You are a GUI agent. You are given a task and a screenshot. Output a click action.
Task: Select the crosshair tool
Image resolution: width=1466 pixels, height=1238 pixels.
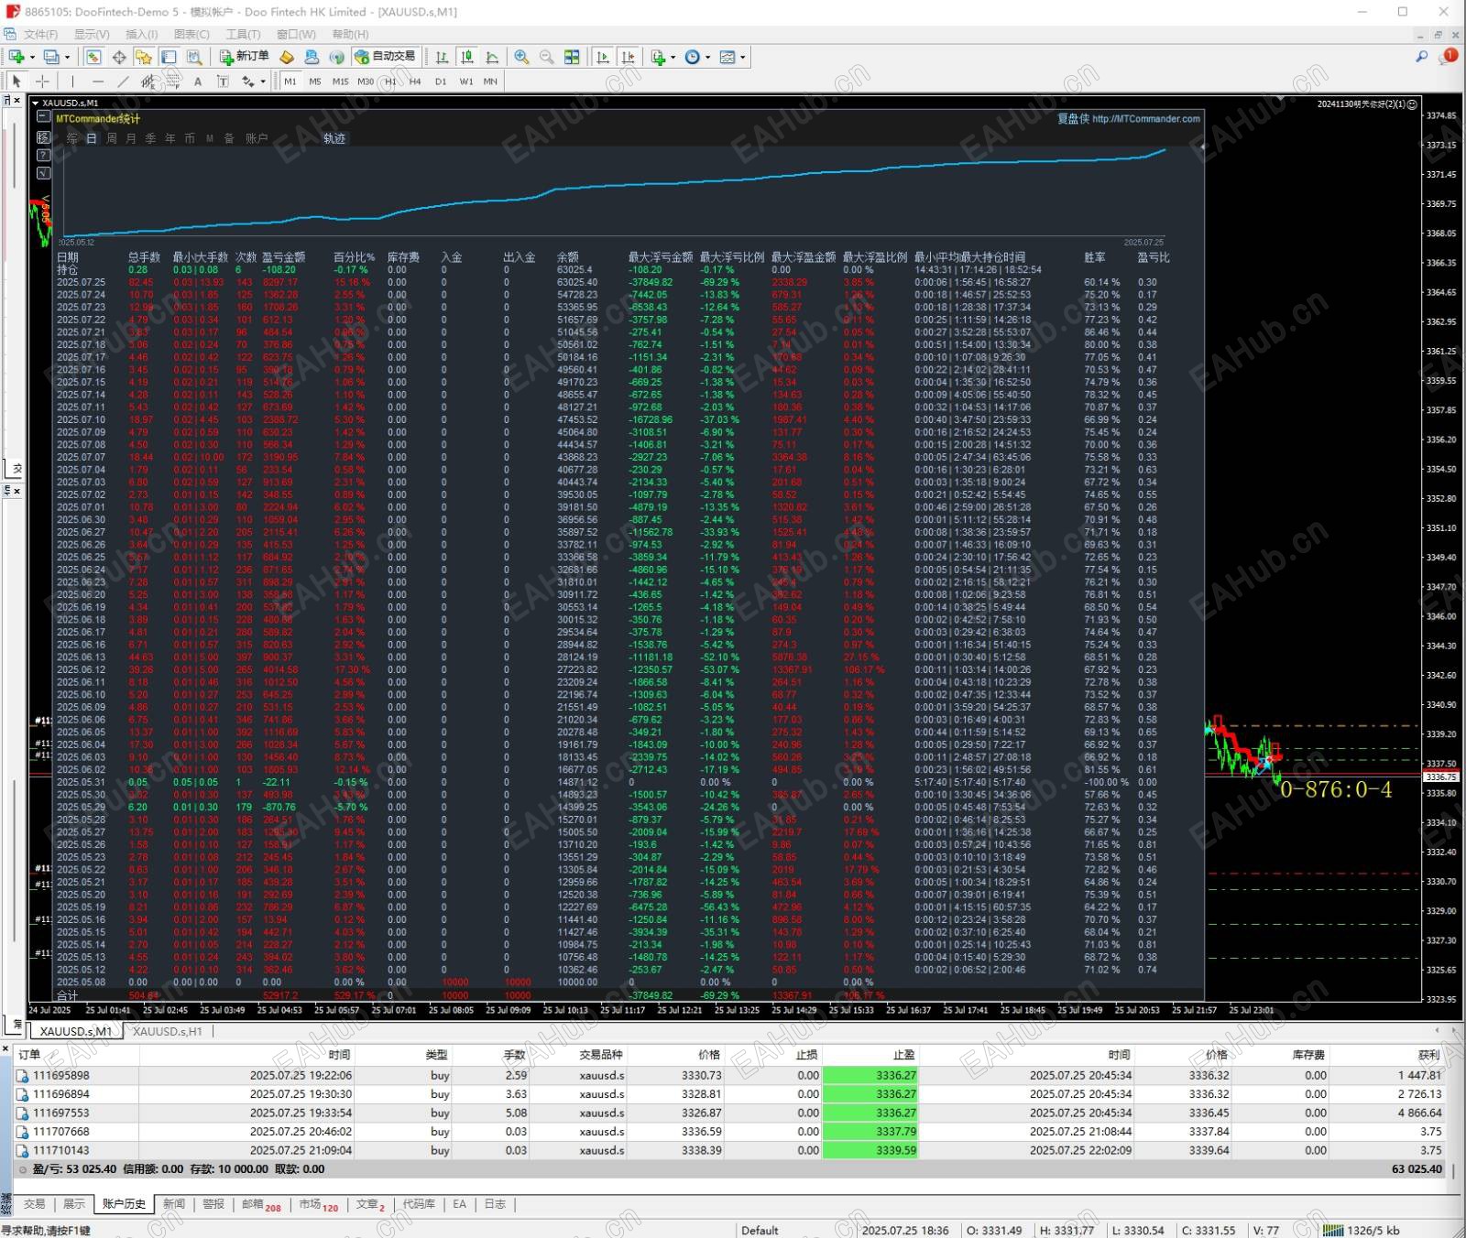pos(42,81)
